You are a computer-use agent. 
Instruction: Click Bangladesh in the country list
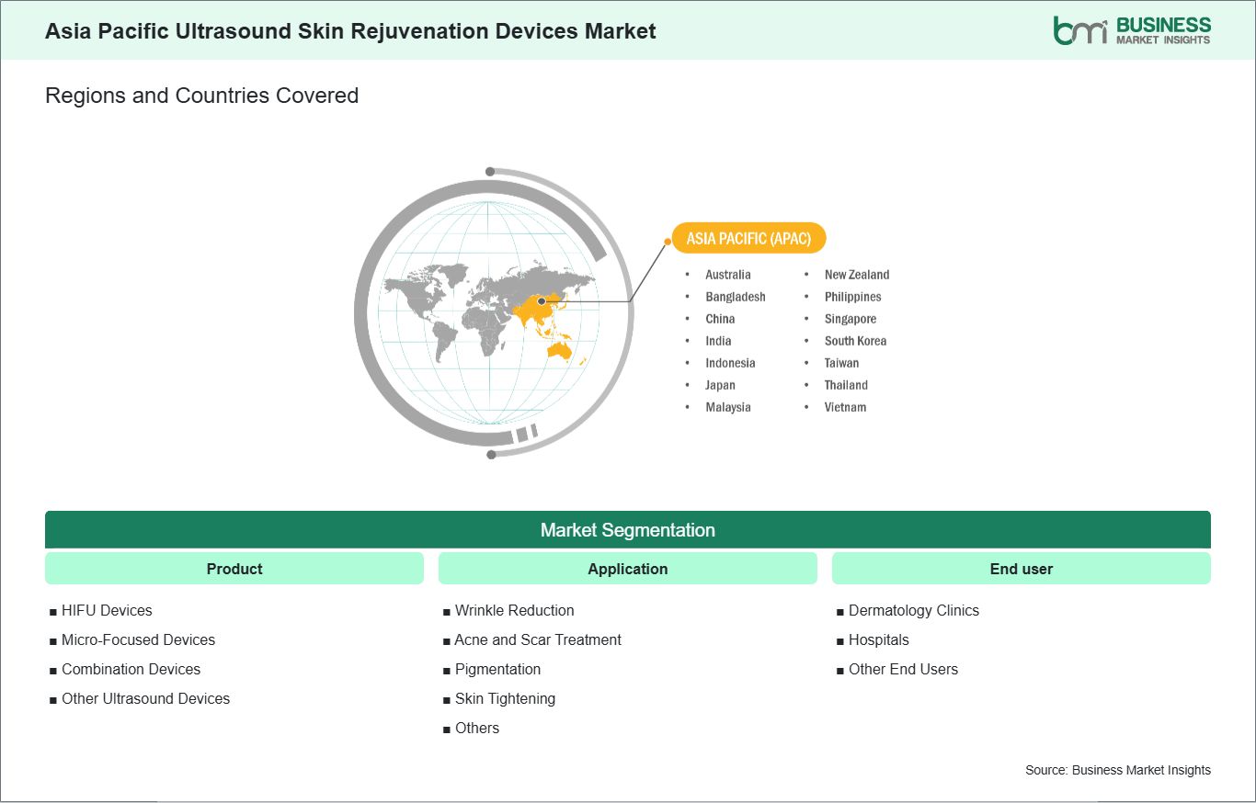pos(736,297)
